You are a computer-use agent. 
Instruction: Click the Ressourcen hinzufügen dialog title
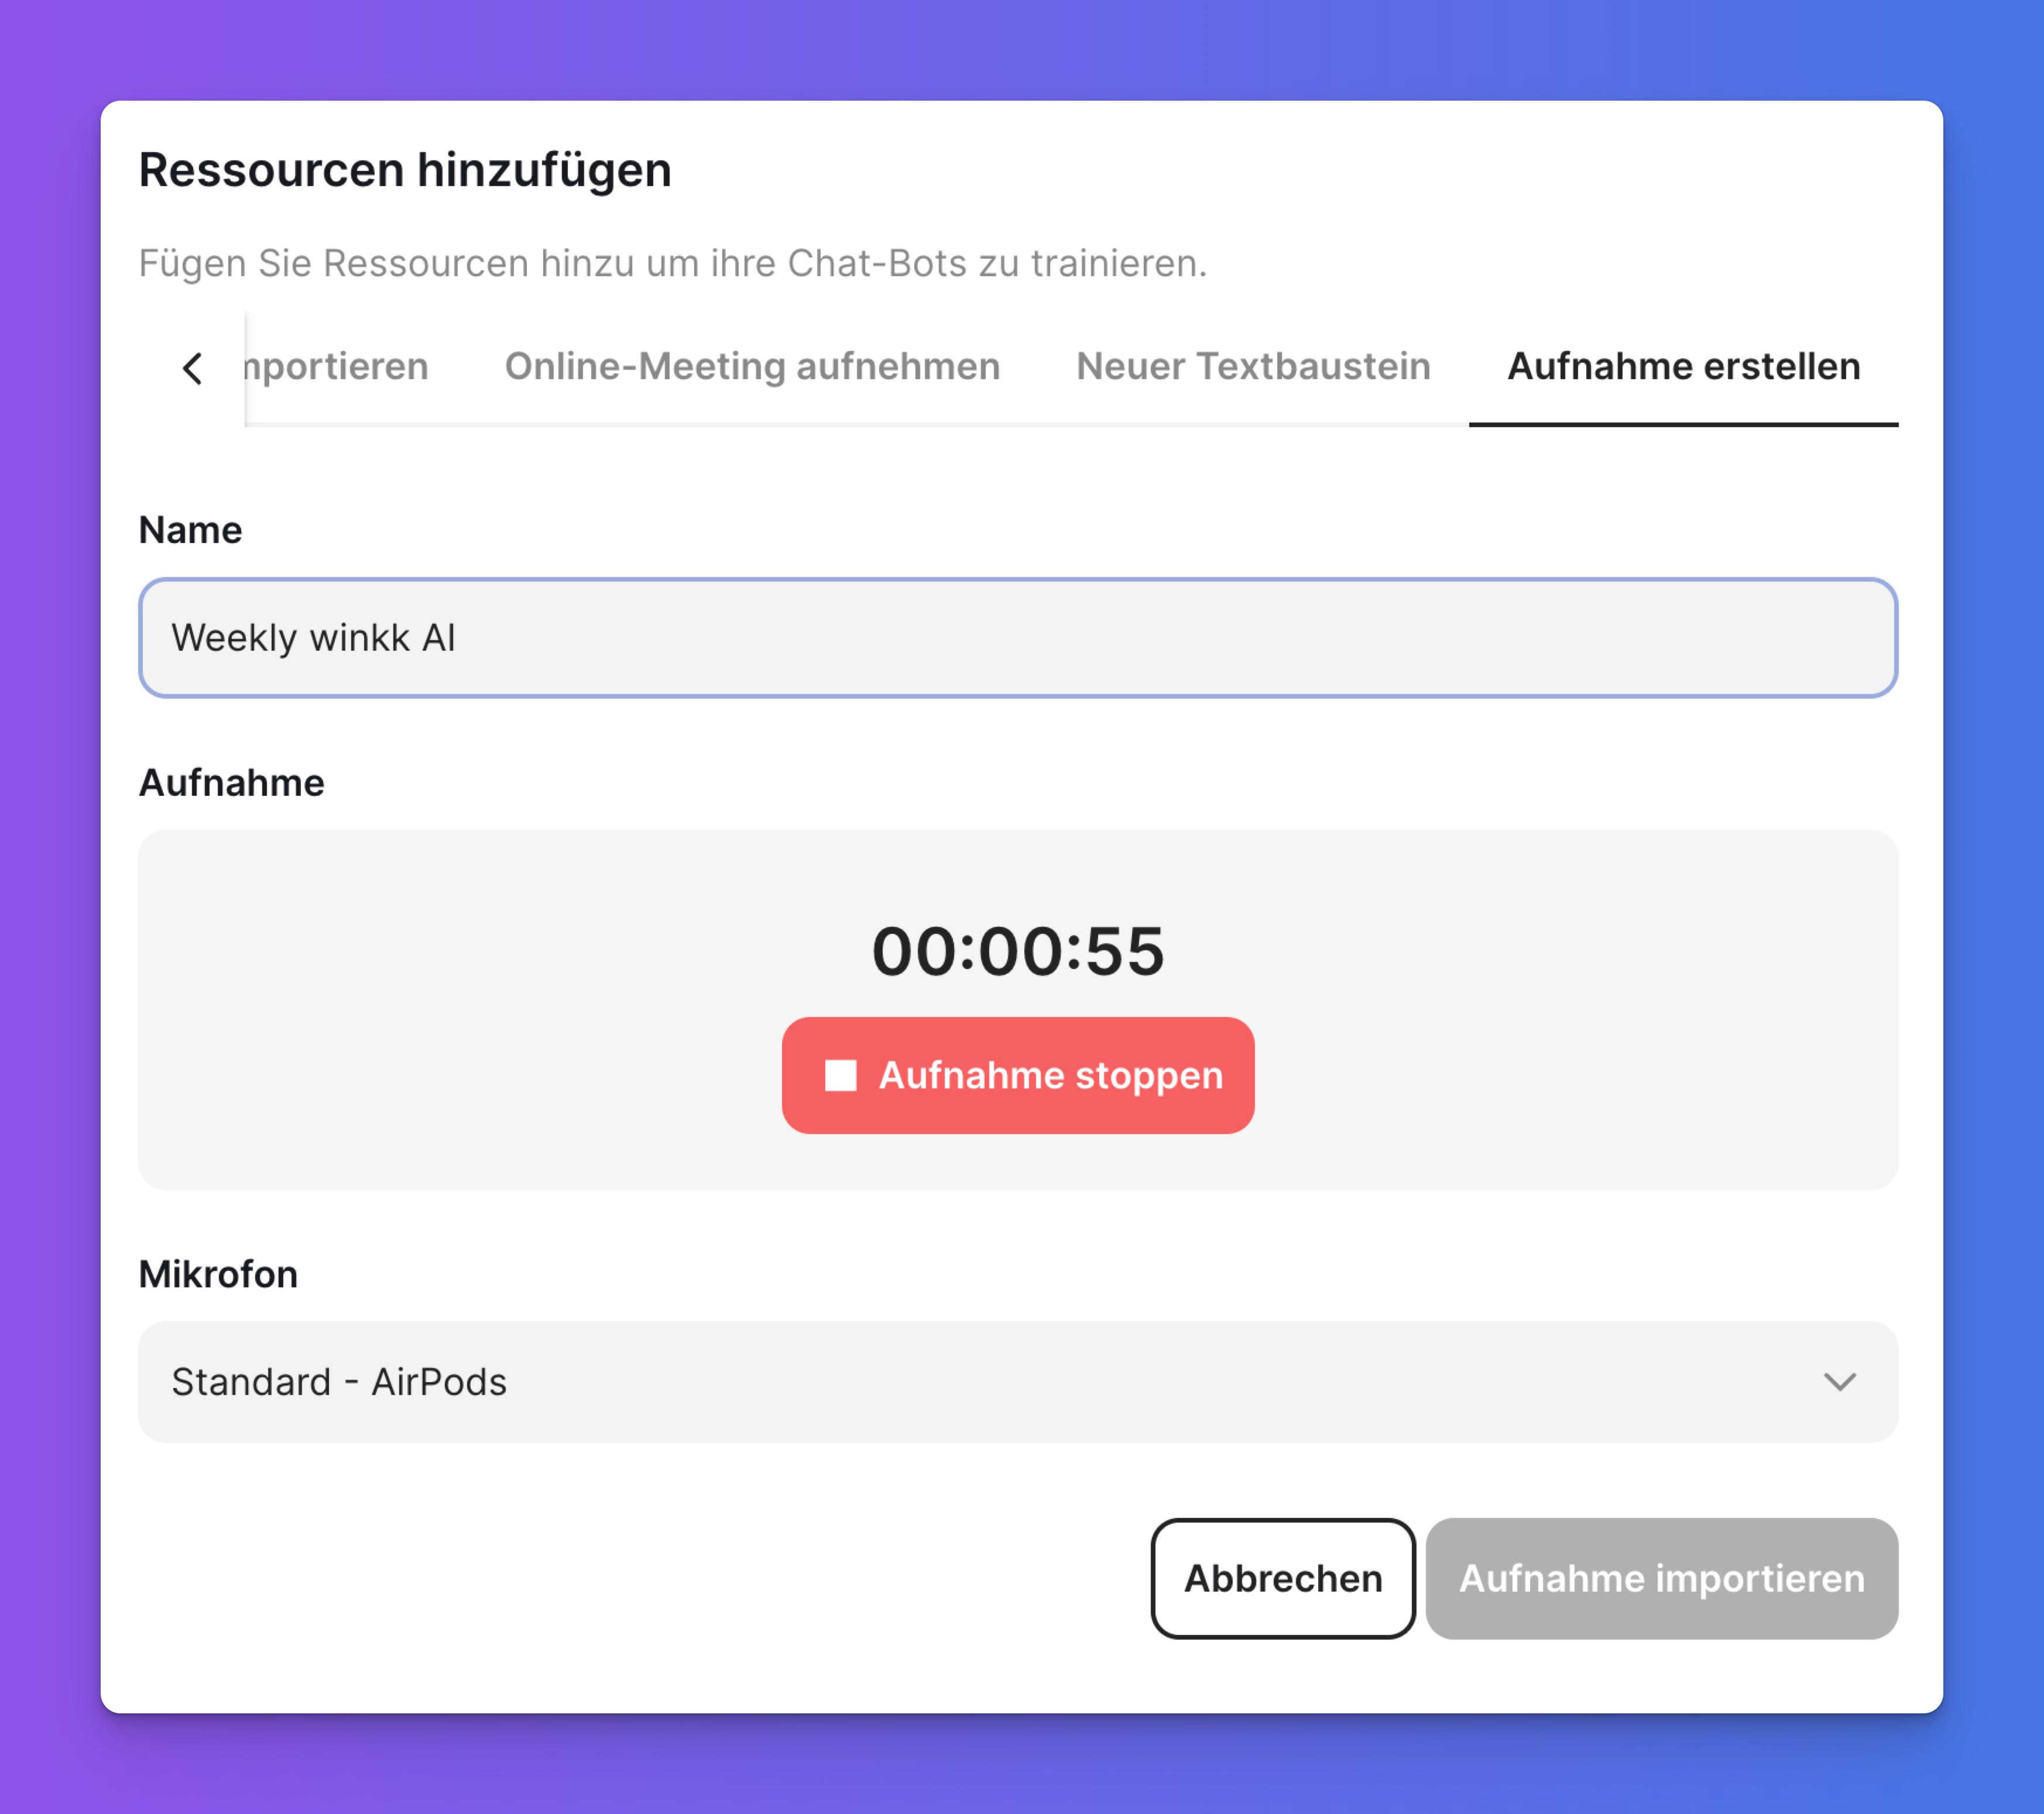[x=404, y=170]
